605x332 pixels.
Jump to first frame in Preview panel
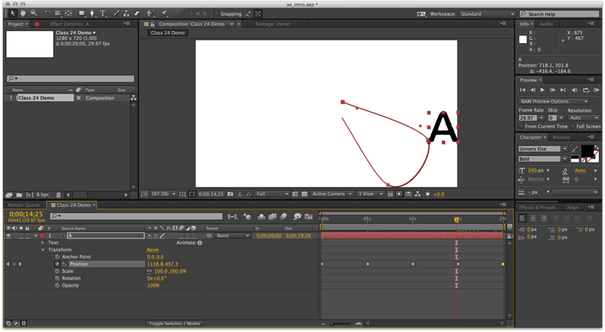coord(523,90)
